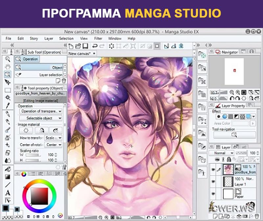Click the goodbye_from layer thumbnail

click(228, 169)
